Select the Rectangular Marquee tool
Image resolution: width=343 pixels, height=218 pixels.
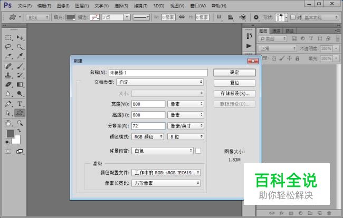click(x=8, y=37)
